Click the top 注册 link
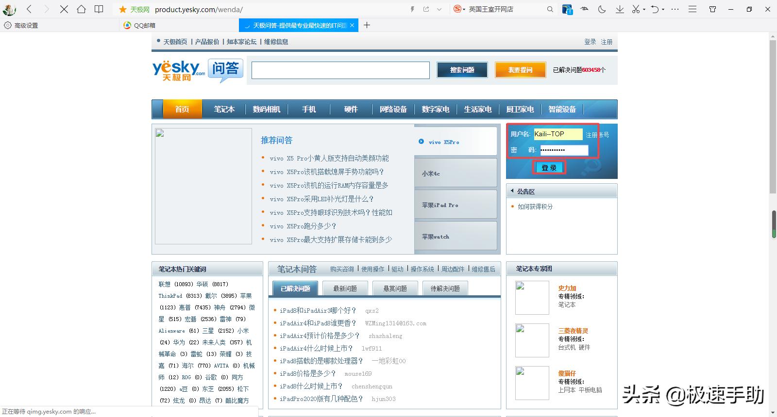 click(x=607, y=42)
